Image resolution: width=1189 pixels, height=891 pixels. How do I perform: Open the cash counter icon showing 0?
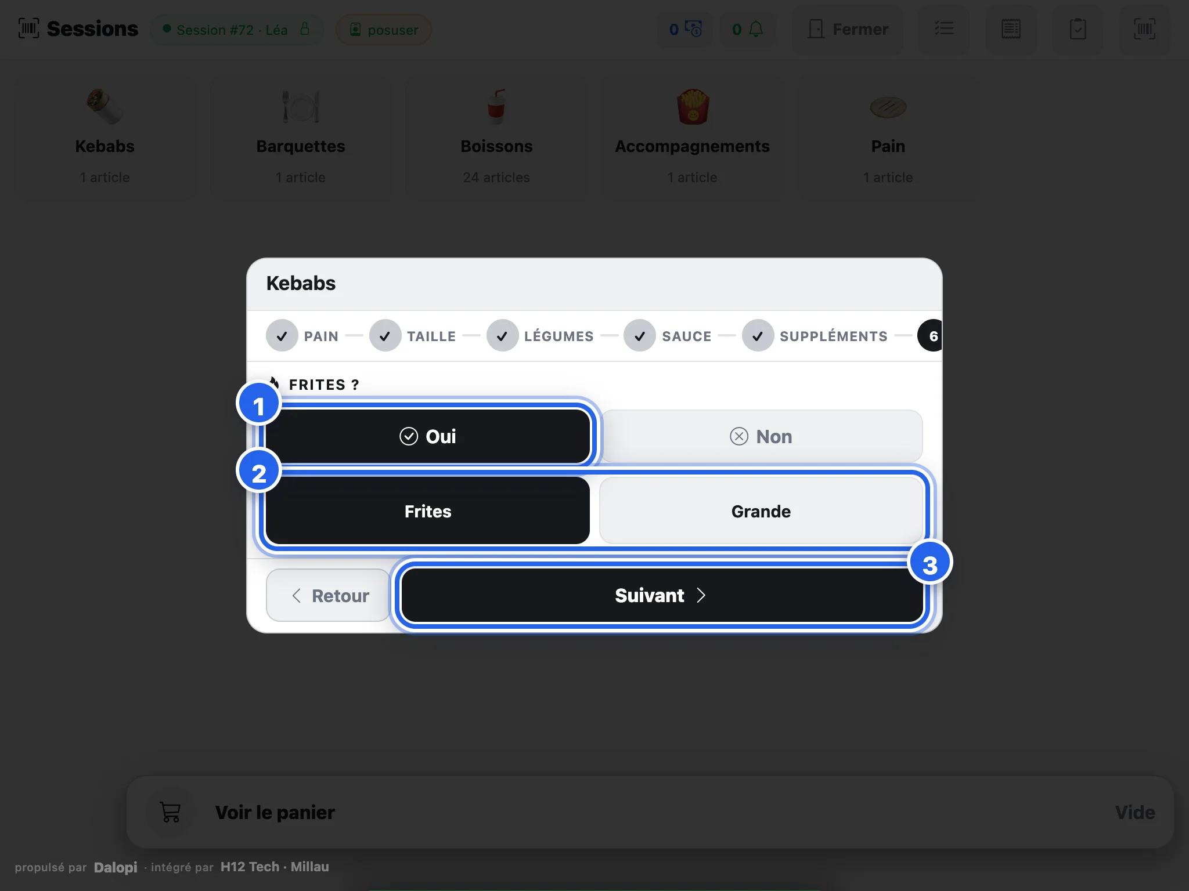(x=685, y=29)
